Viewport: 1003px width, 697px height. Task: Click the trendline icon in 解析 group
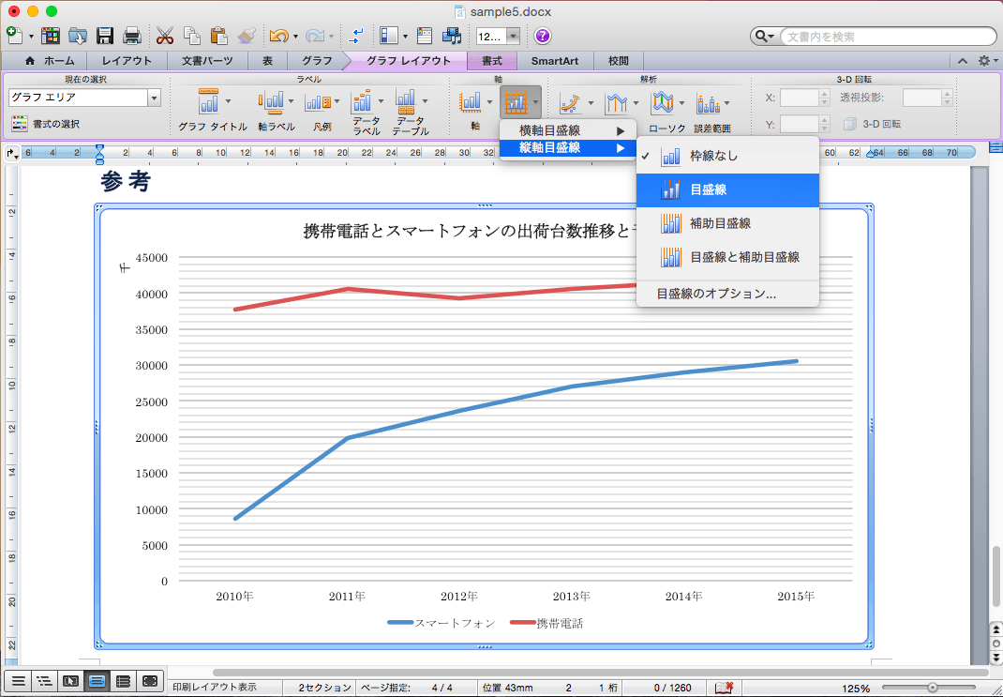click(x=570, y=102)
